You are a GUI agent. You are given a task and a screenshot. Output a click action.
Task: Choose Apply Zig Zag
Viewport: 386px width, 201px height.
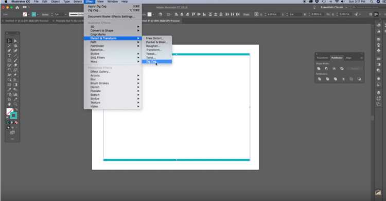coord(113,6)
